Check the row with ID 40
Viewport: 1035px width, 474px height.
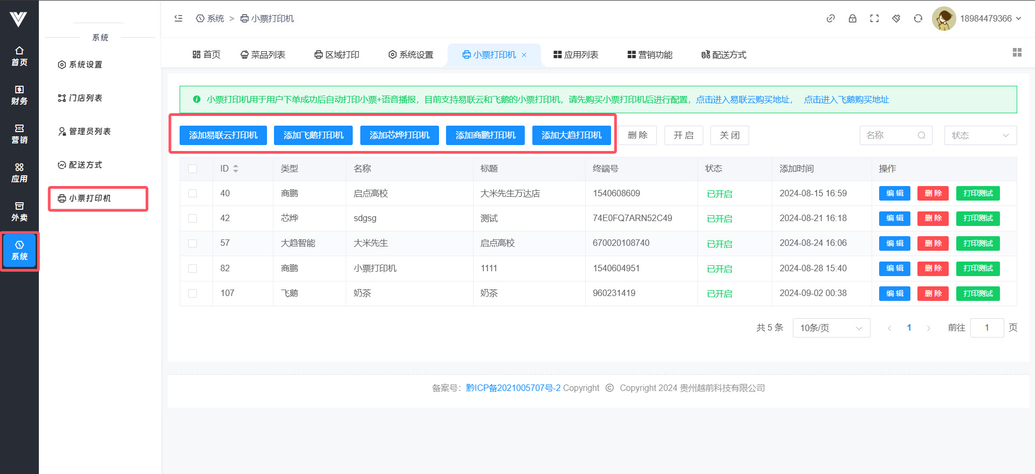coord(193,194)
